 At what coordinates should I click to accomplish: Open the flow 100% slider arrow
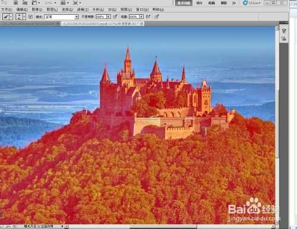[141, 17]
